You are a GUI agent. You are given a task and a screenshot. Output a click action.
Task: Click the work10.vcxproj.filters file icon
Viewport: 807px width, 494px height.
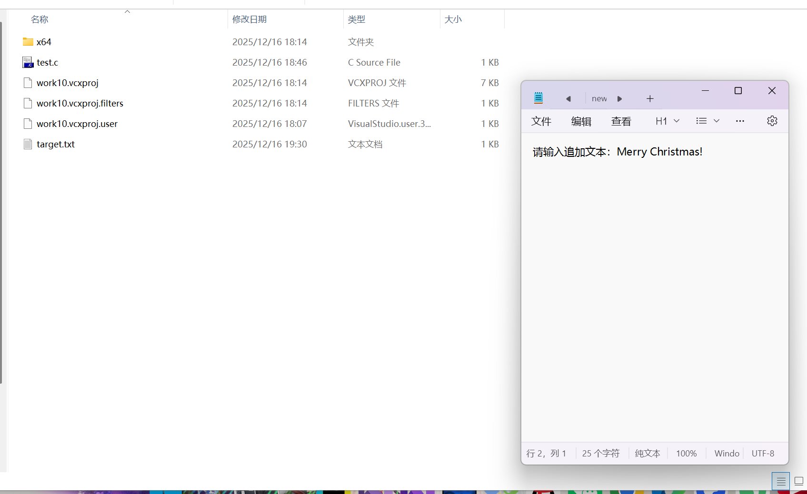click(28, 103)
